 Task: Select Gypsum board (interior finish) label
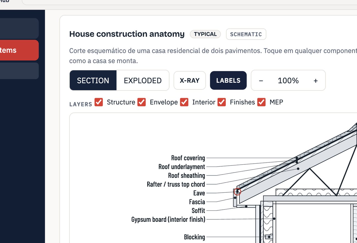click(x=168, y=219)
